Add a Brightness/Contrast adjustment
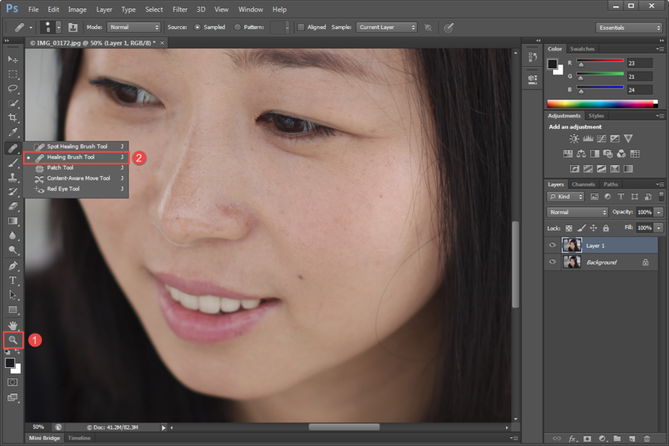669x446 pixels. point(575,139)
